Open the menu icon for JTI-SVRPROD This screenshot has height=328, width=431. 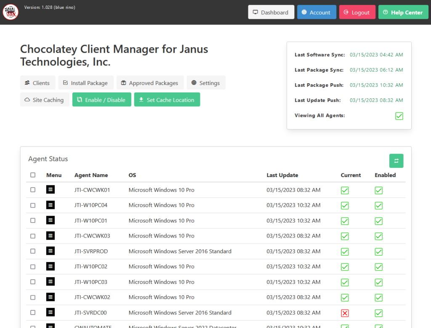click(x=51, y=251)
